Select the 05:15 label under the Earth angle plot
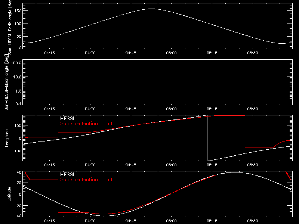The image size is (299, 224). coord(212,53)
